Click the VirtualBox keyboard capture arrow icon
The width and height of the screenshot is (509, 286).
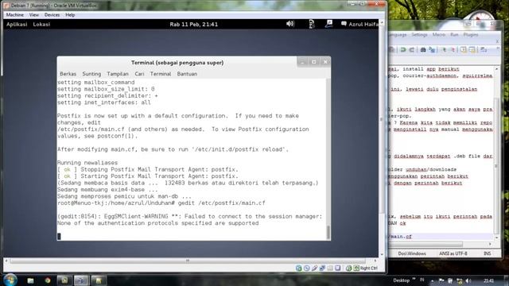click(x=356, y=269)
